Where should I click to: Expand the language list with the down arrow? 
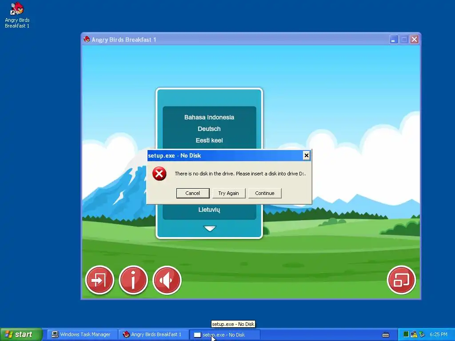click(210, 229)
